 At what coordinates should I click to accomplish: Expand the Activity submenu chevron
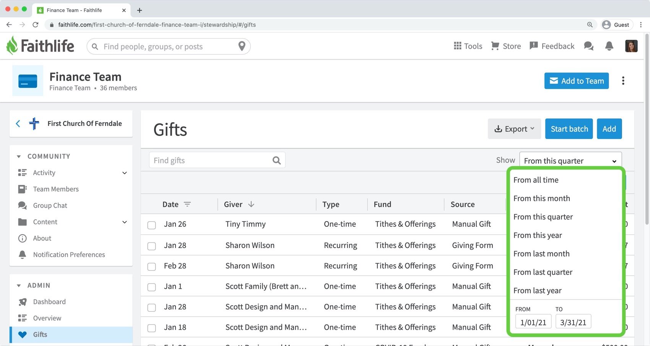124,173
